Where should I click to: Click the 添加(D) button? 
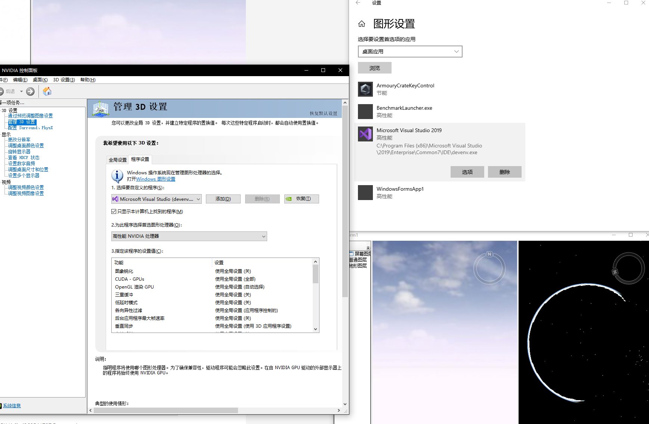click(223, 199)
